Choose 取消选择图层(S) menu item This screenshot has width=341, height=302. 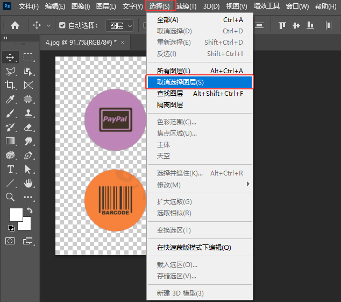tap(200, 82)
